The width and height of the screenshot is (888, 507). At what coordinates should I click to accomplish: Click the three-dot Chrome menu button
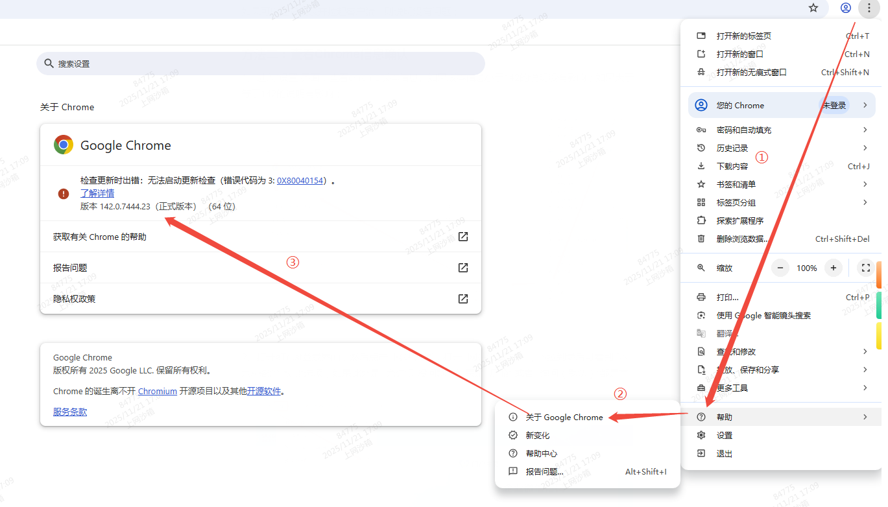869,8
